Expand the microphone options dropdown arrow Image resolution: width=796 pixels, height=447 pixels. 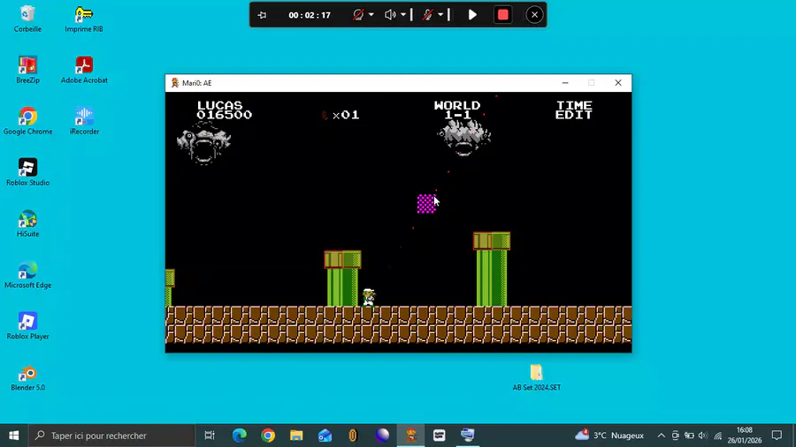coord(440,15)
